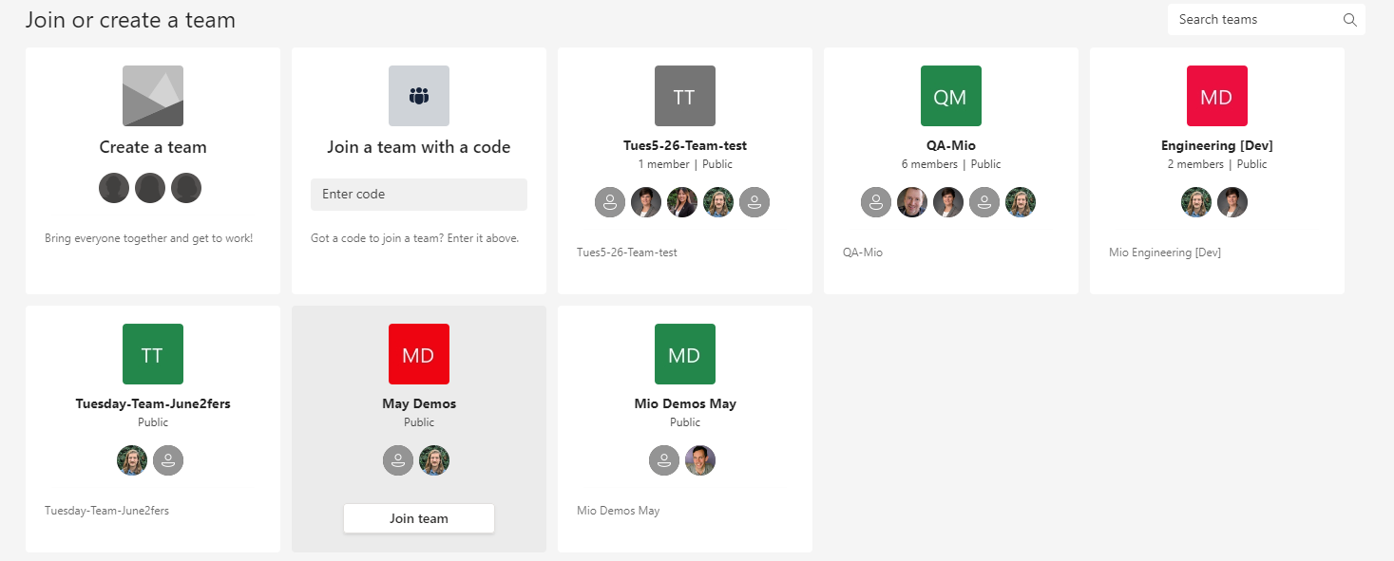1394x561 pixels.
Task: Open the Tues5-26-Team-test TT team icon
Action: click(x=684, y=95)
